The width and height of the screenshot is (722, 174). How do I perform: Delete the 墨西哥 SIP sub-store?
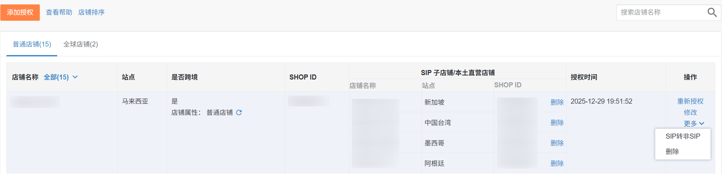click(557, 143)
